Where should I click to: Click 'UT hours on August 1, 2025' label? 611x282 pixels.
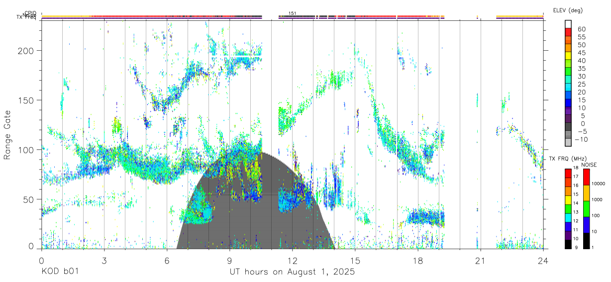[292, 272]
